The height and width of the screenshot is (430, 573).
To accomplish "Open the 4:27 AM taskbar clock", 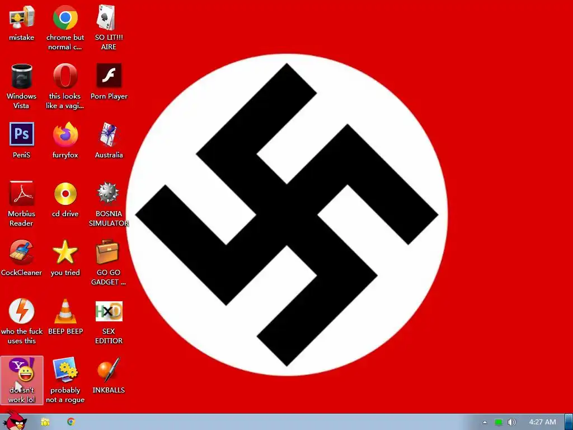I will pyautogui.click(x=542, y=422).
